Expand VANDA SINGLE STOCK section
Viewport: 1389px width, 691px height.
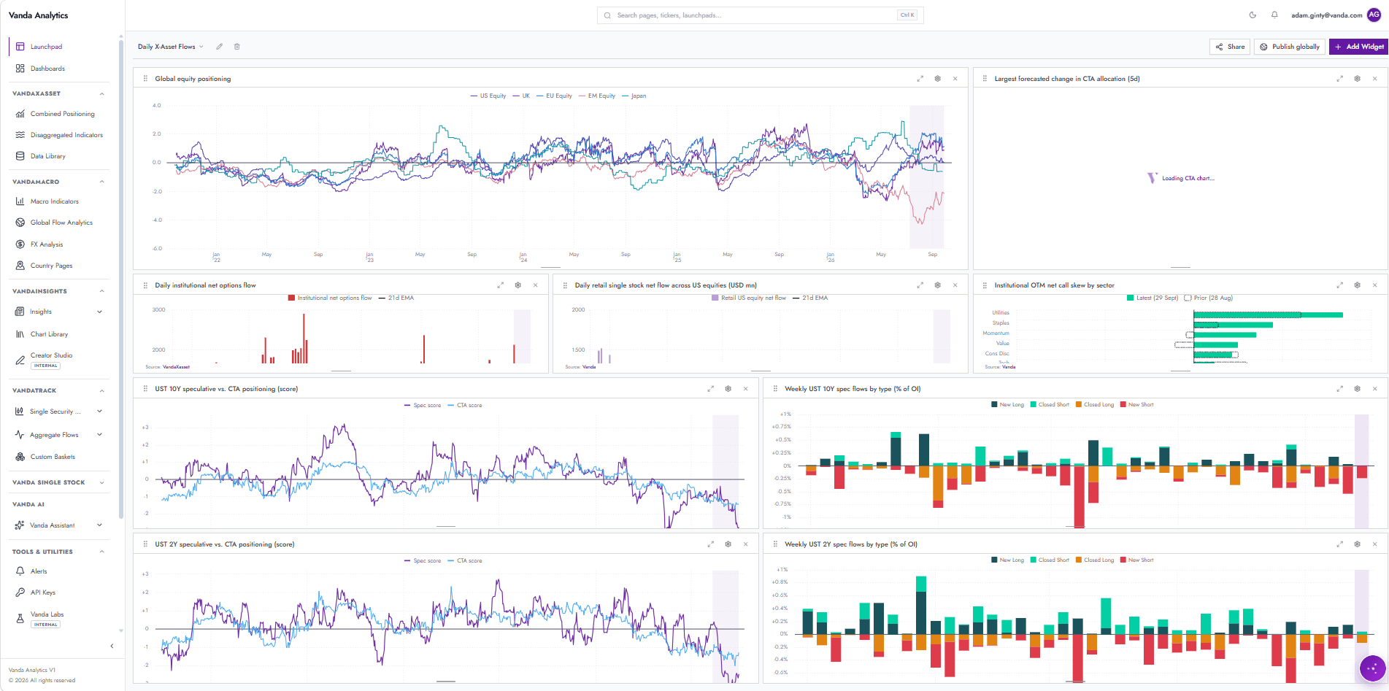[x=101, y=482]
